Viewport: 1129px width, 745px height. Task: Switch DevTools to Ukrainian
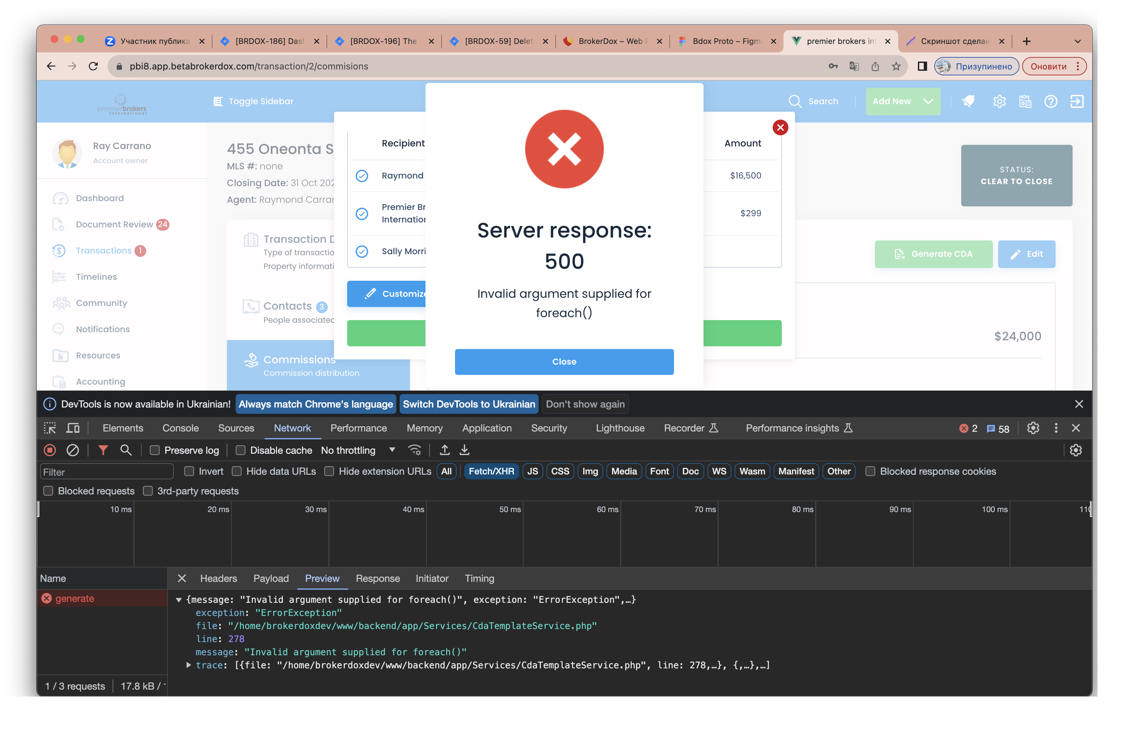pyautogui.click(x=469, y=404)
